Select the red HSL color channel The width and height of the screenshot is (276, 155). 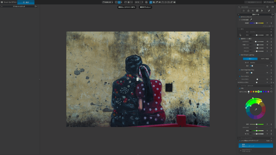[251, 91]
